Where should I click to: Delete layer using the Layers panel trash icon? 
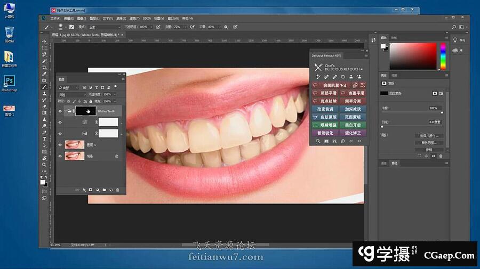point(117,189)
